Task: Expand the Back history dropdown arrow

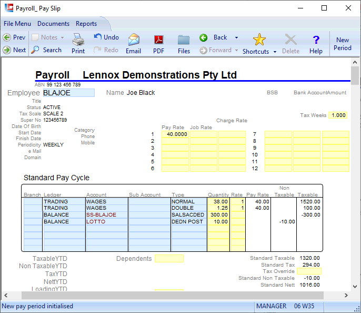Action: (236, 37)
